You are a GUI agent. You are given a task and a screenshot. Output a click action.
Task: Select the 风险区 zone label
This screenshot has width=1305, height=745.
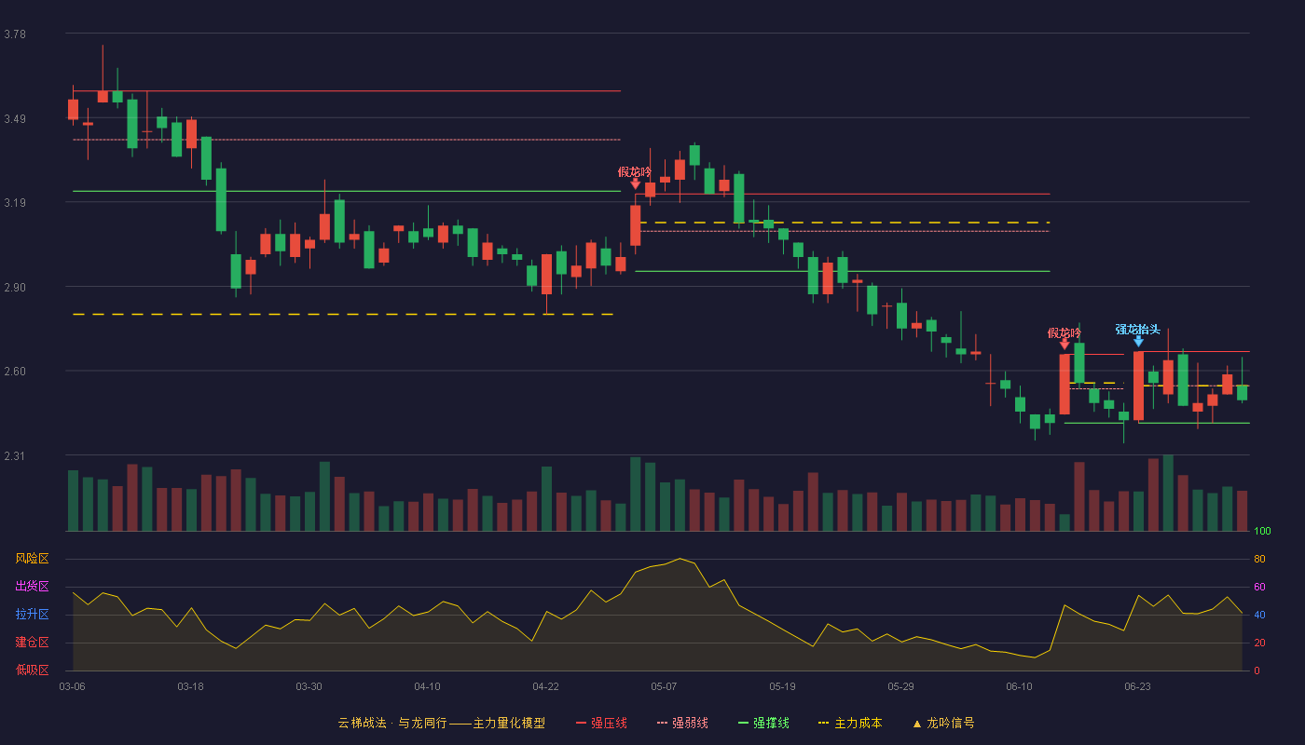click(32, 559)
